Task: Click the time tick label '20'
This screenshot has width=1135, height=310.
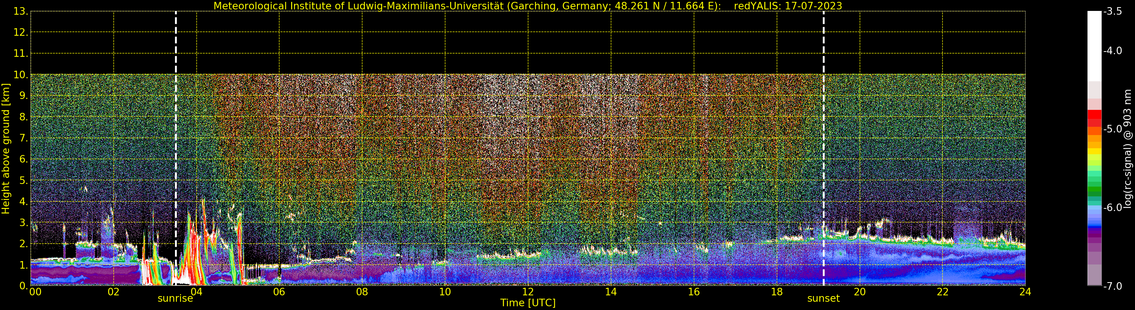Action: click(x=859, y=292)
